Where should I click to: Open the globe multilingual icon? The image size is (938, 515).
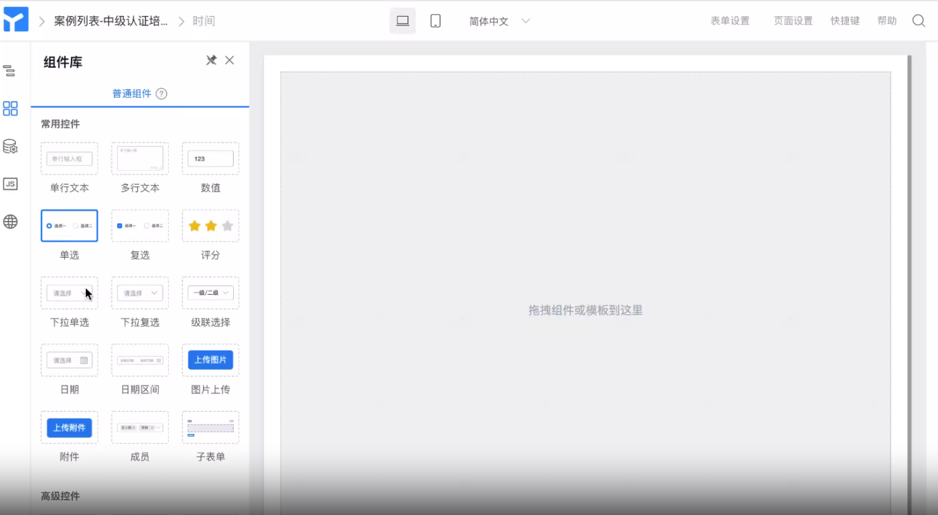10,222
